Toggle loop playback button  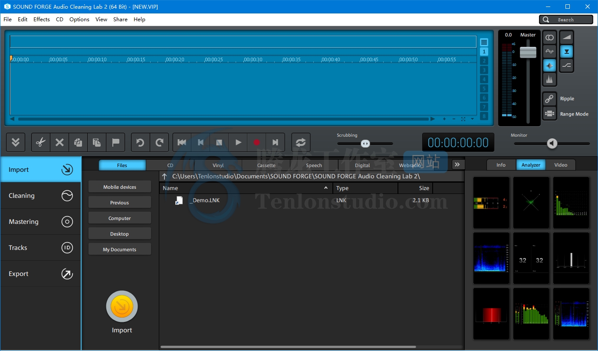pyautogui.click(x=301, y=142)
